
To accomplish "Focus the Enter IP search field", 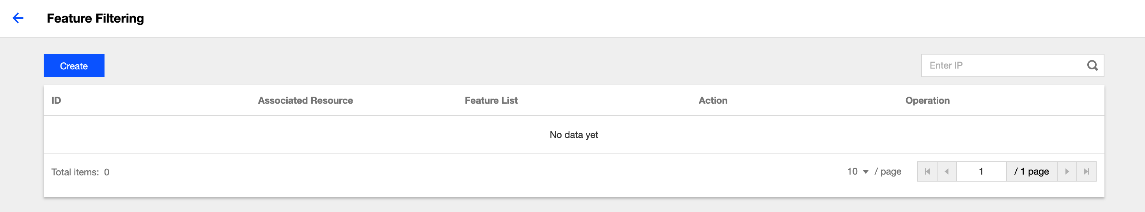I will coord(1005,65).
